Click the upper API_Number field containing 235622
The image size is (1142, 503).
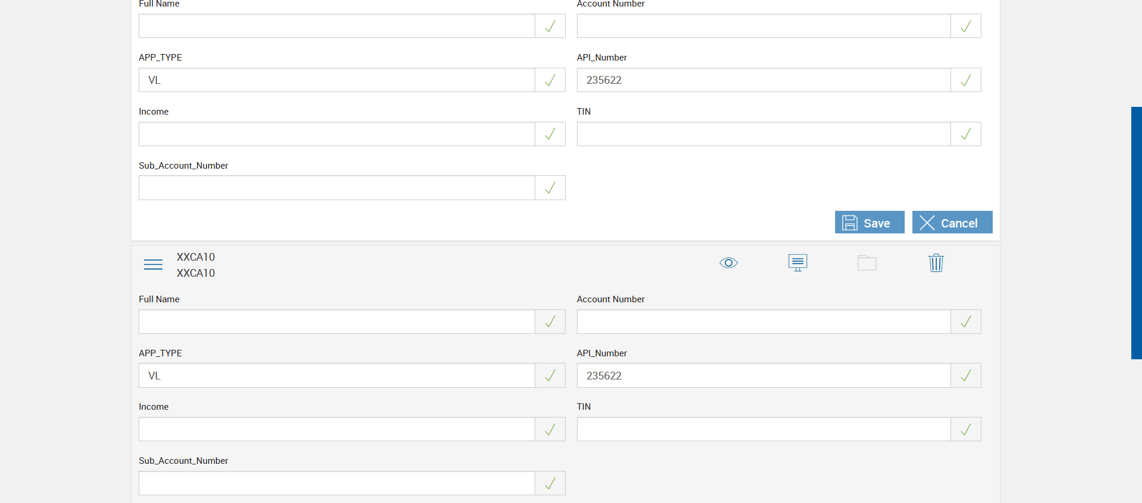[764, 80]
